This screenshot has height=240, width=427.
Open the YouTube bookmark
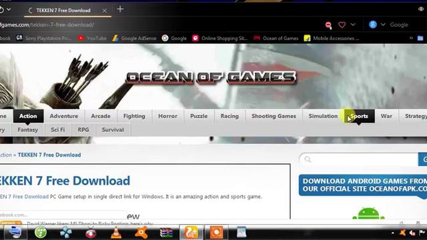pos(92,39)
